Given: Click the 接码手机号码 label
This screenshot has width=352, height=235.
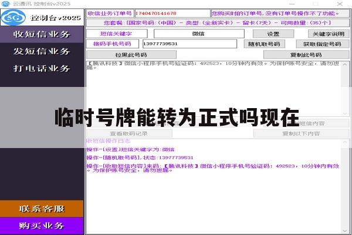Looking at the screenshot, I should point(112,43).
